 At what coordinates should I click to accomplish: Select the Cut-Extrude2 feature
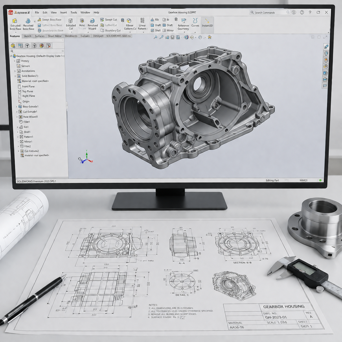click(x=30, y=151)
